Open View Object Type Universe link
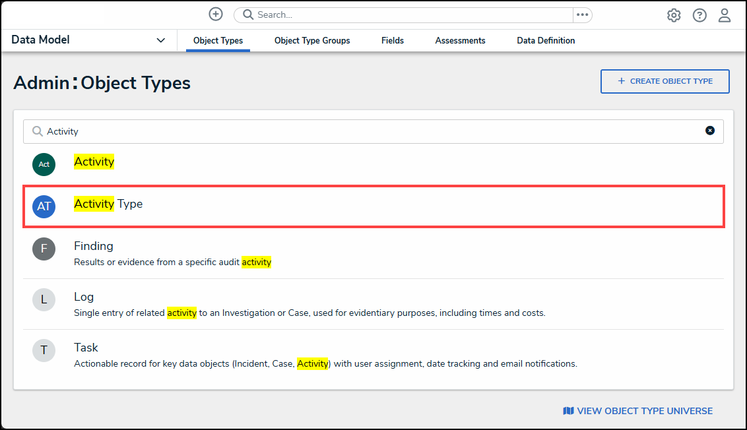This screenshot has width=747, height=430. 637,411
